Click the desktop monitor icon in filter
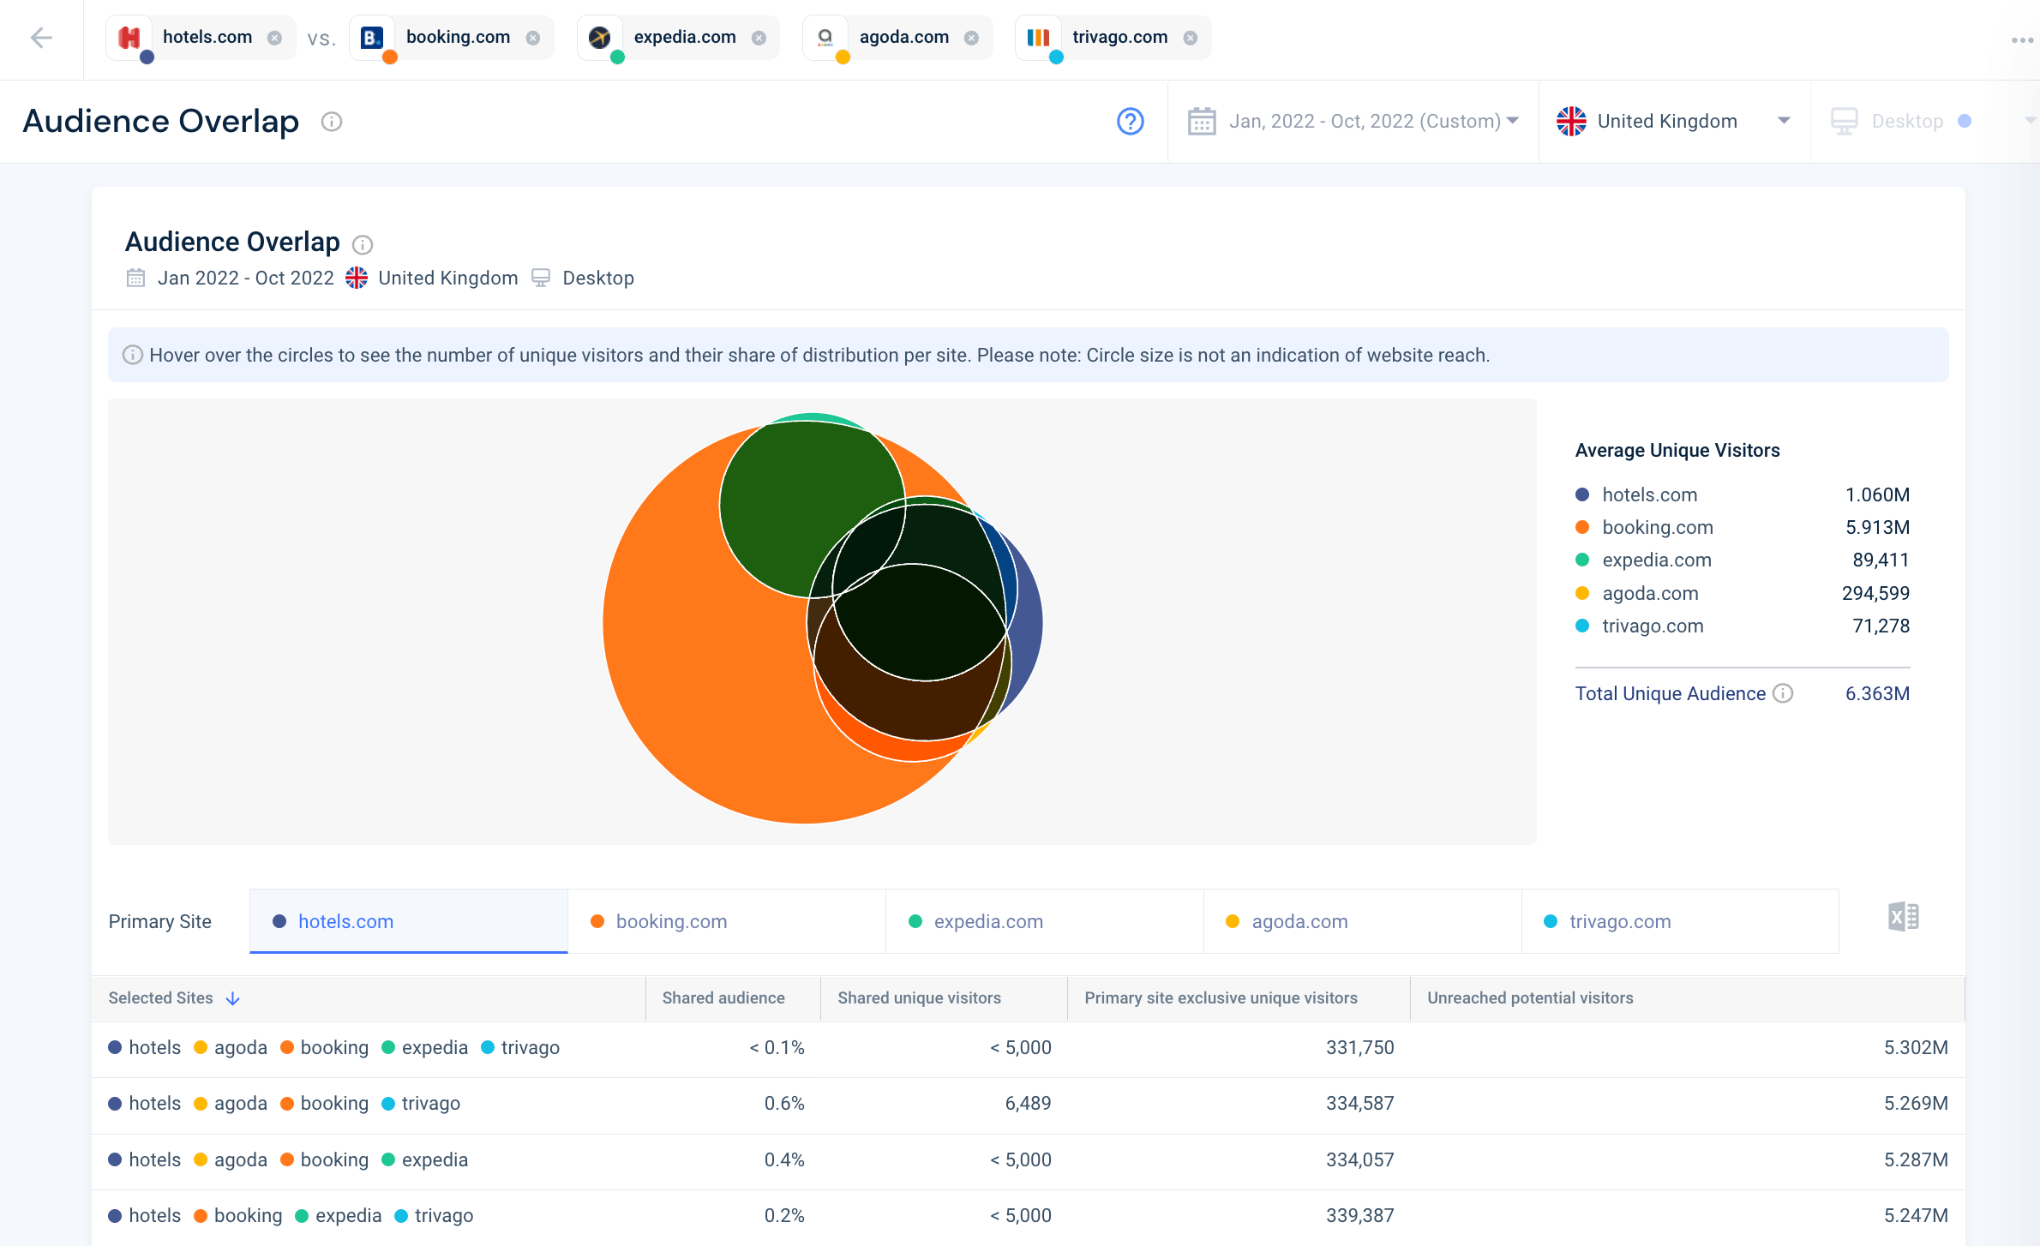2040x1246 pixels. (1844, 122)
